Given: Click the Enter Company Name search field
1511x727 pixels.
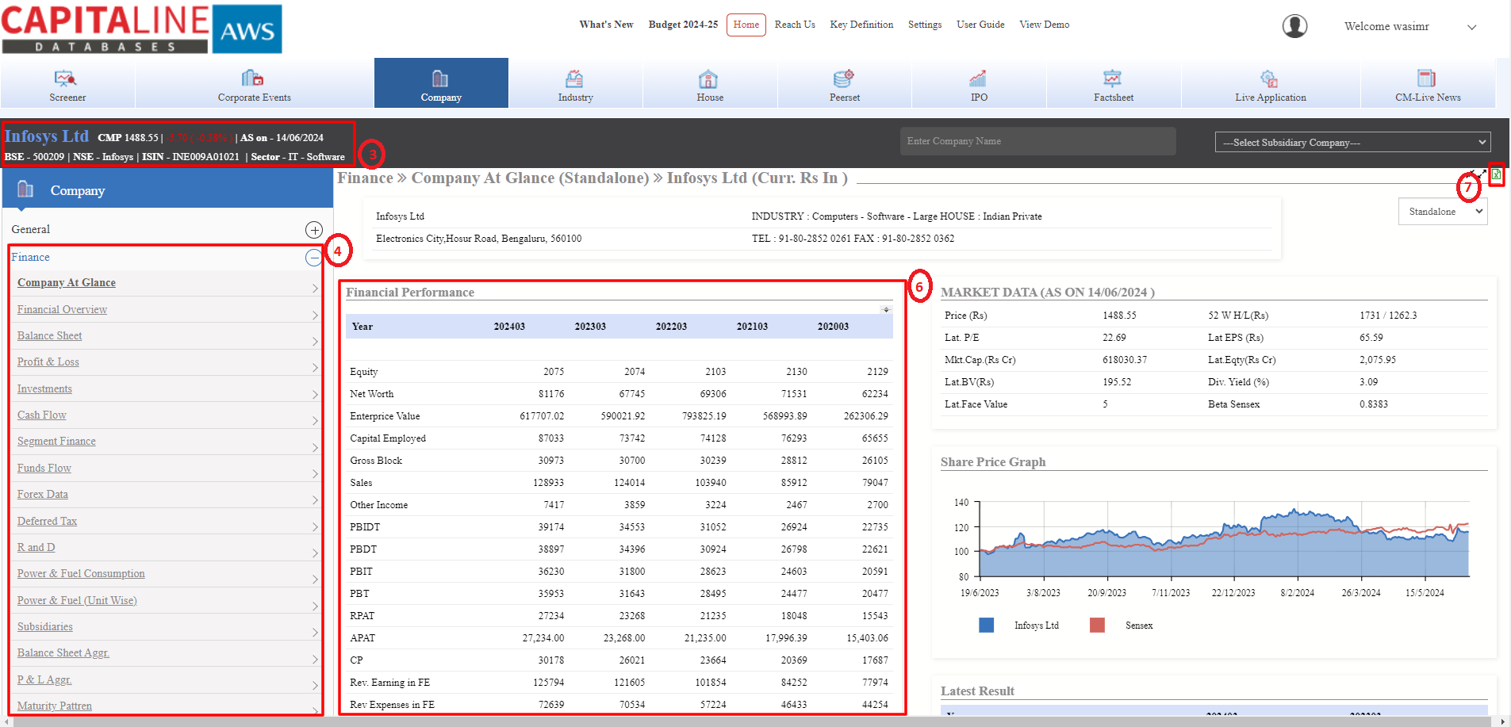Looking at the screenshot, I should (x=1037, y=141).
